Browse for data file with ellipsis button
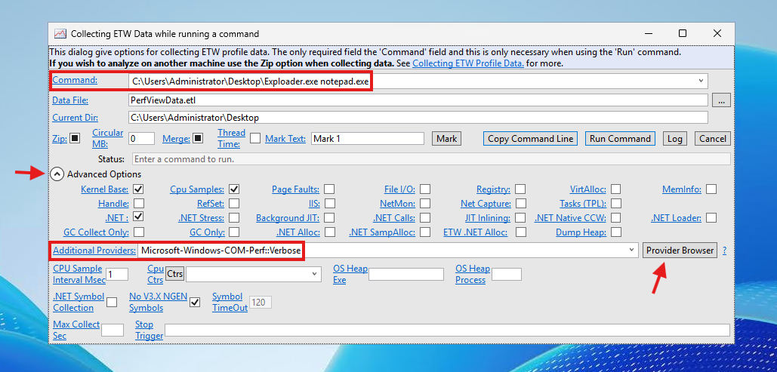The height and width of the screenshot is (372, 777). pyautogui.click(x=721, y=100)
